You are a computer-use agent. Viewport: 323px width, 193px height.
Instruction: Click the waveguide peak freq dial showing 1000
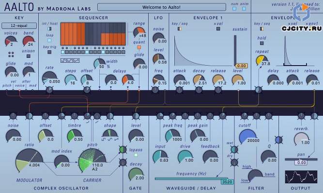point(172,136)
